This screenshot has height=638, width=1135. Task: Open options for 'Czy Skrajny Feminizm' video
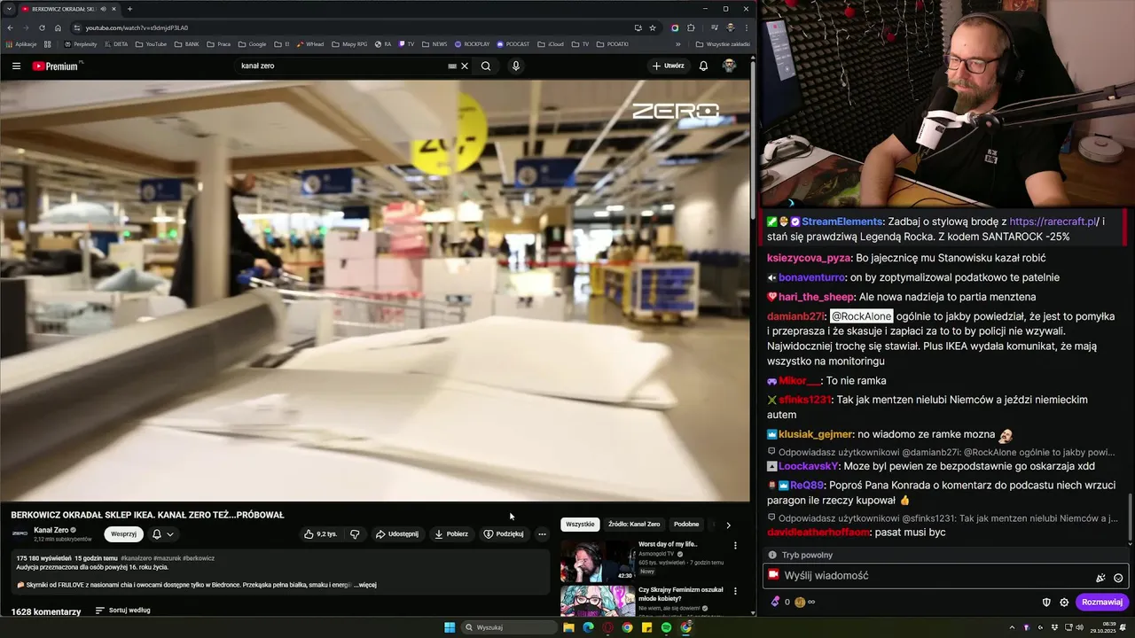(x=735, y=591)
